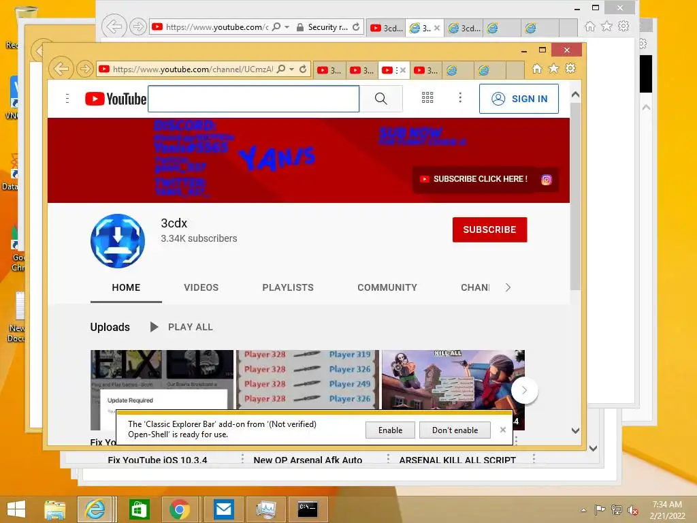Expand more channel tabs with the chevron
Viewport: 697px width, 523px height.
[508, 288]
